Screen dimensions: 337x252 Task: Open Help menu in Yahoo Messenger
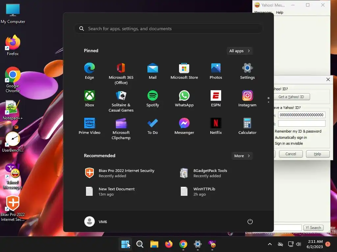279,12
